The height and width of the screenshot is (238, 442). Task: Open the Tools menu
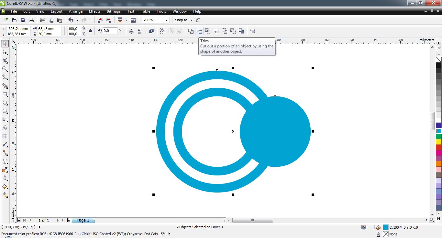161,11
